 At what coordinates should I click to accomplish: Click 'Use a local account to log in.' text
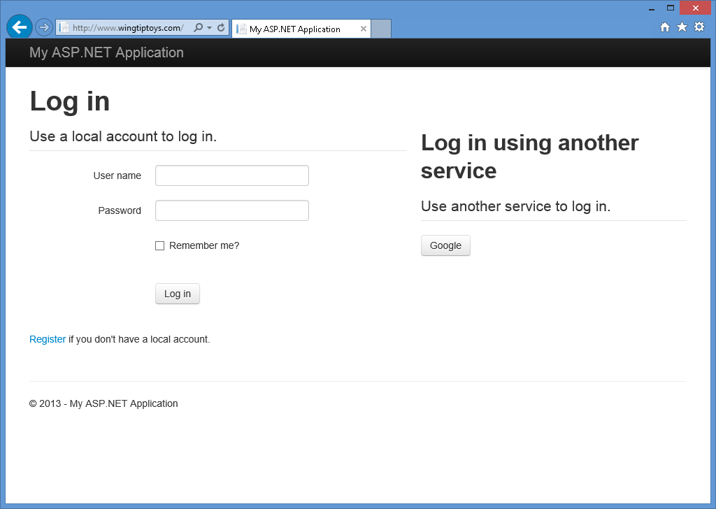(123, 136)
